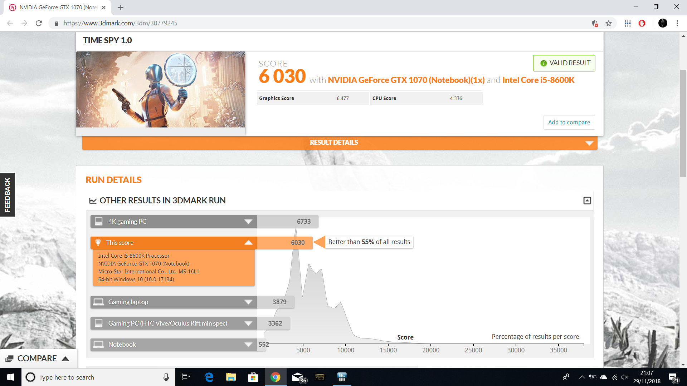Open a new browser tab
687x386 pixels.
click(121, 8)
